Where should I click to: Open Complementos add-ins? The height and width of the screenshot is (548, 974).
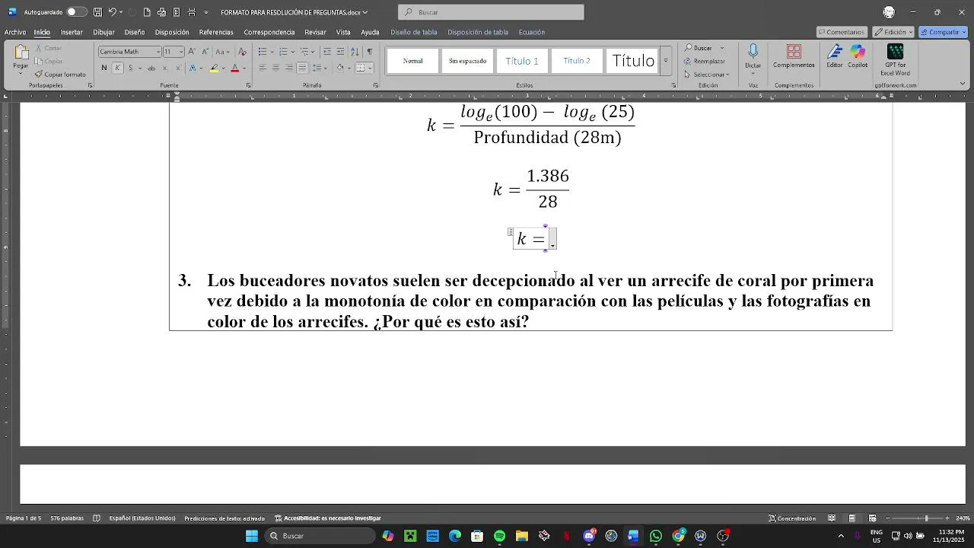[x=794, y=56]
